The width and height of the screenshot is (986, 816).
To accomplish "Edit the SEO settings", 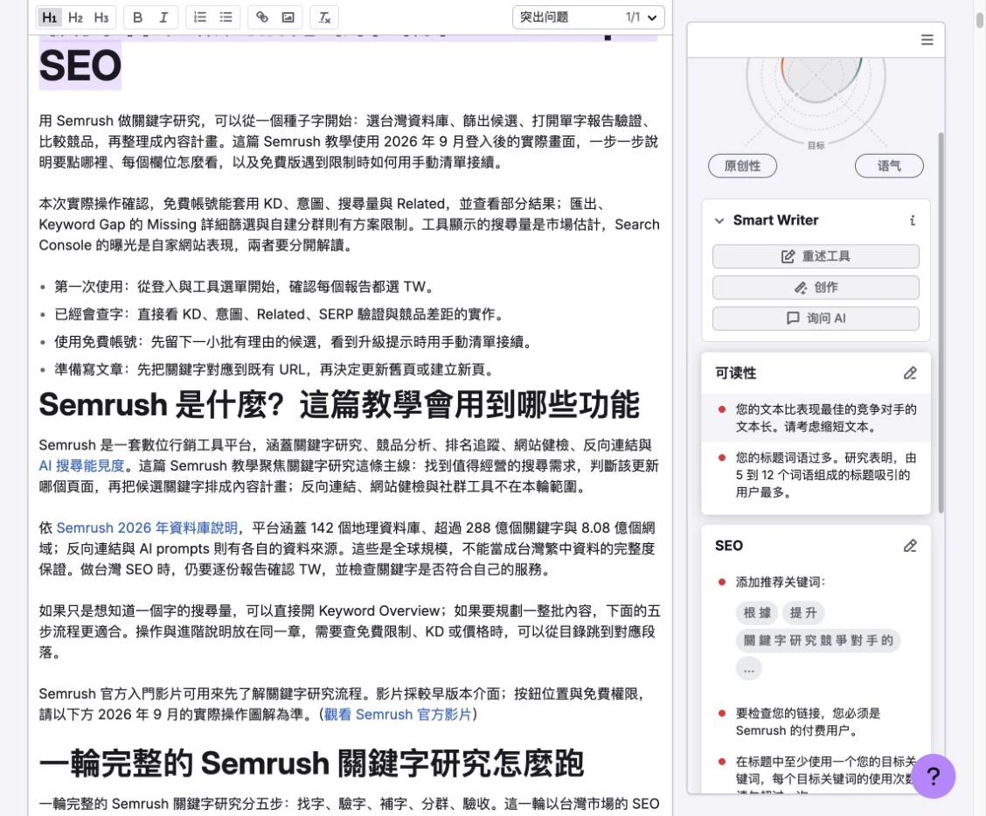I will [x=910, y=546].
